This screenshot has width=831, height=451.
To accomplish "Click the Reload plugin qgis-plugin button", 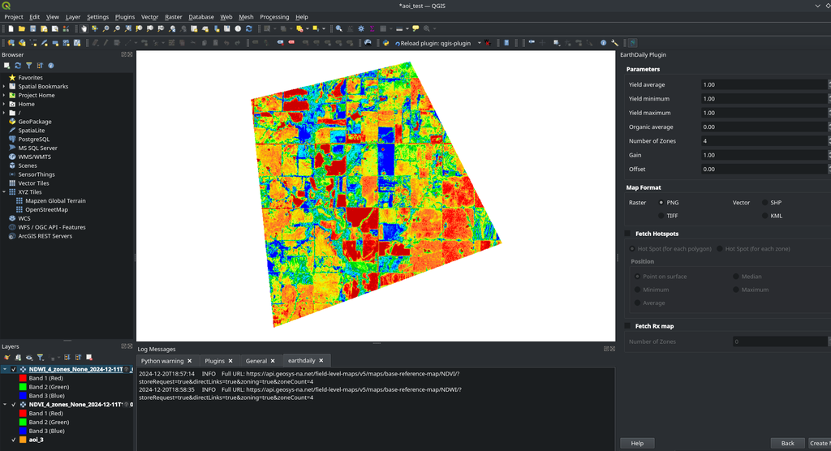I will [x=433, y=43].
